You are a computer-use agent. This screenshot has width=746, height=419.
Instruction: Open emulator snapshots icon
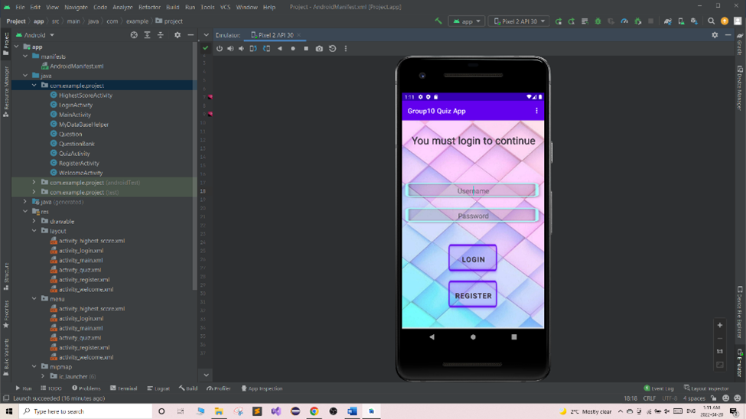click(333, 48)
